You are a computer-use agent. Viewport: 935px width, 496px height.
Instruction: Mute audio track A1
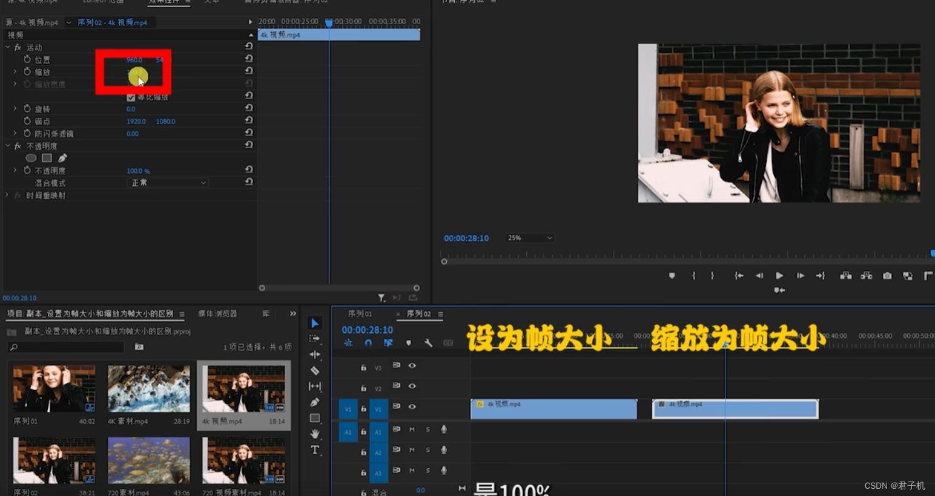point(412,429)
